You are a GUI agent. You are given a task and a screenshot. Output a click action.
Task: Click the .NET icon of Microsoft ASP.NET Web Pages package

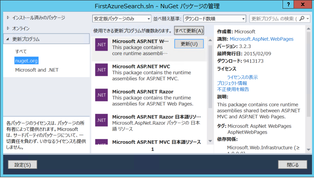(x=101, y=45)
